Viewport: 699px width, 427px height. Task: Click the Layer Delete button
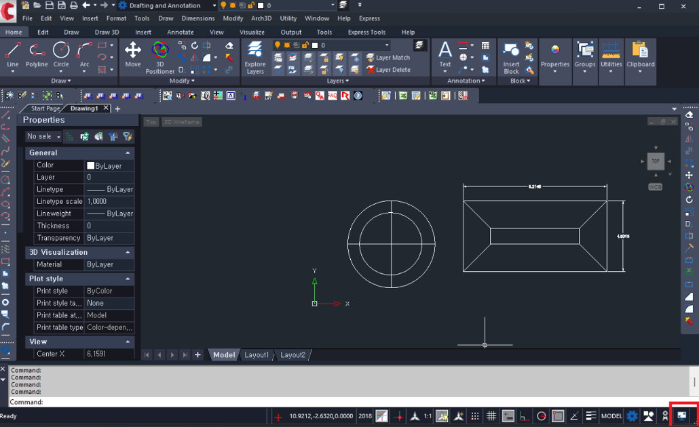pos(388,70)
